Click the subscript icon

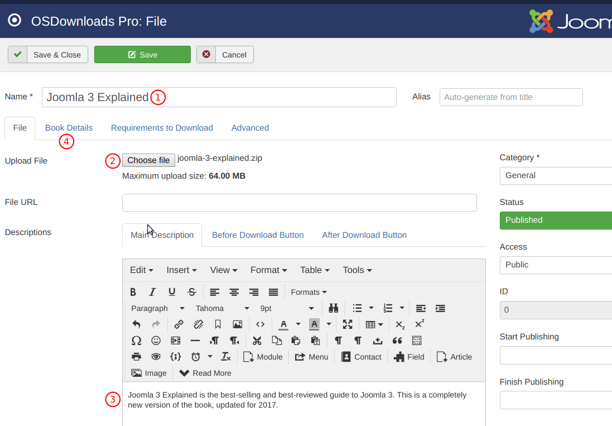point(400,324)
